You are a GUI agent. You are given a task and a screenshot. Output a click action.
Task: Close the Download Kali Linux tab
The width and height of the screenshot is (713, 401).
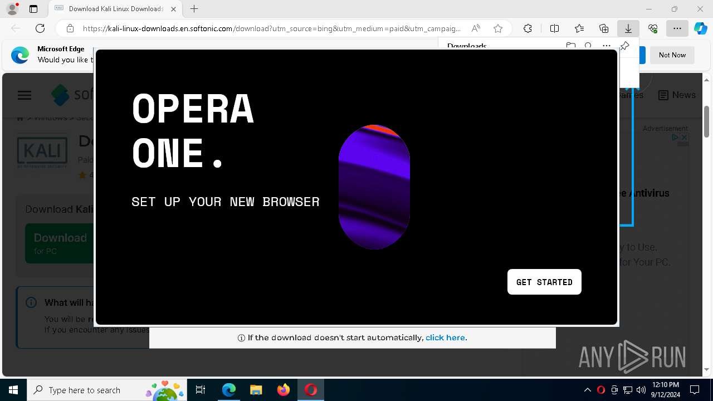[x=174, y=9]
